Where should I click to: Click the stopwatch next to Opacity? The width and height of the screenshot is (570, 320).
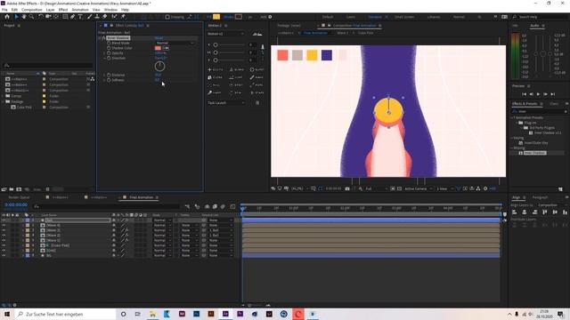coord(109,53)
